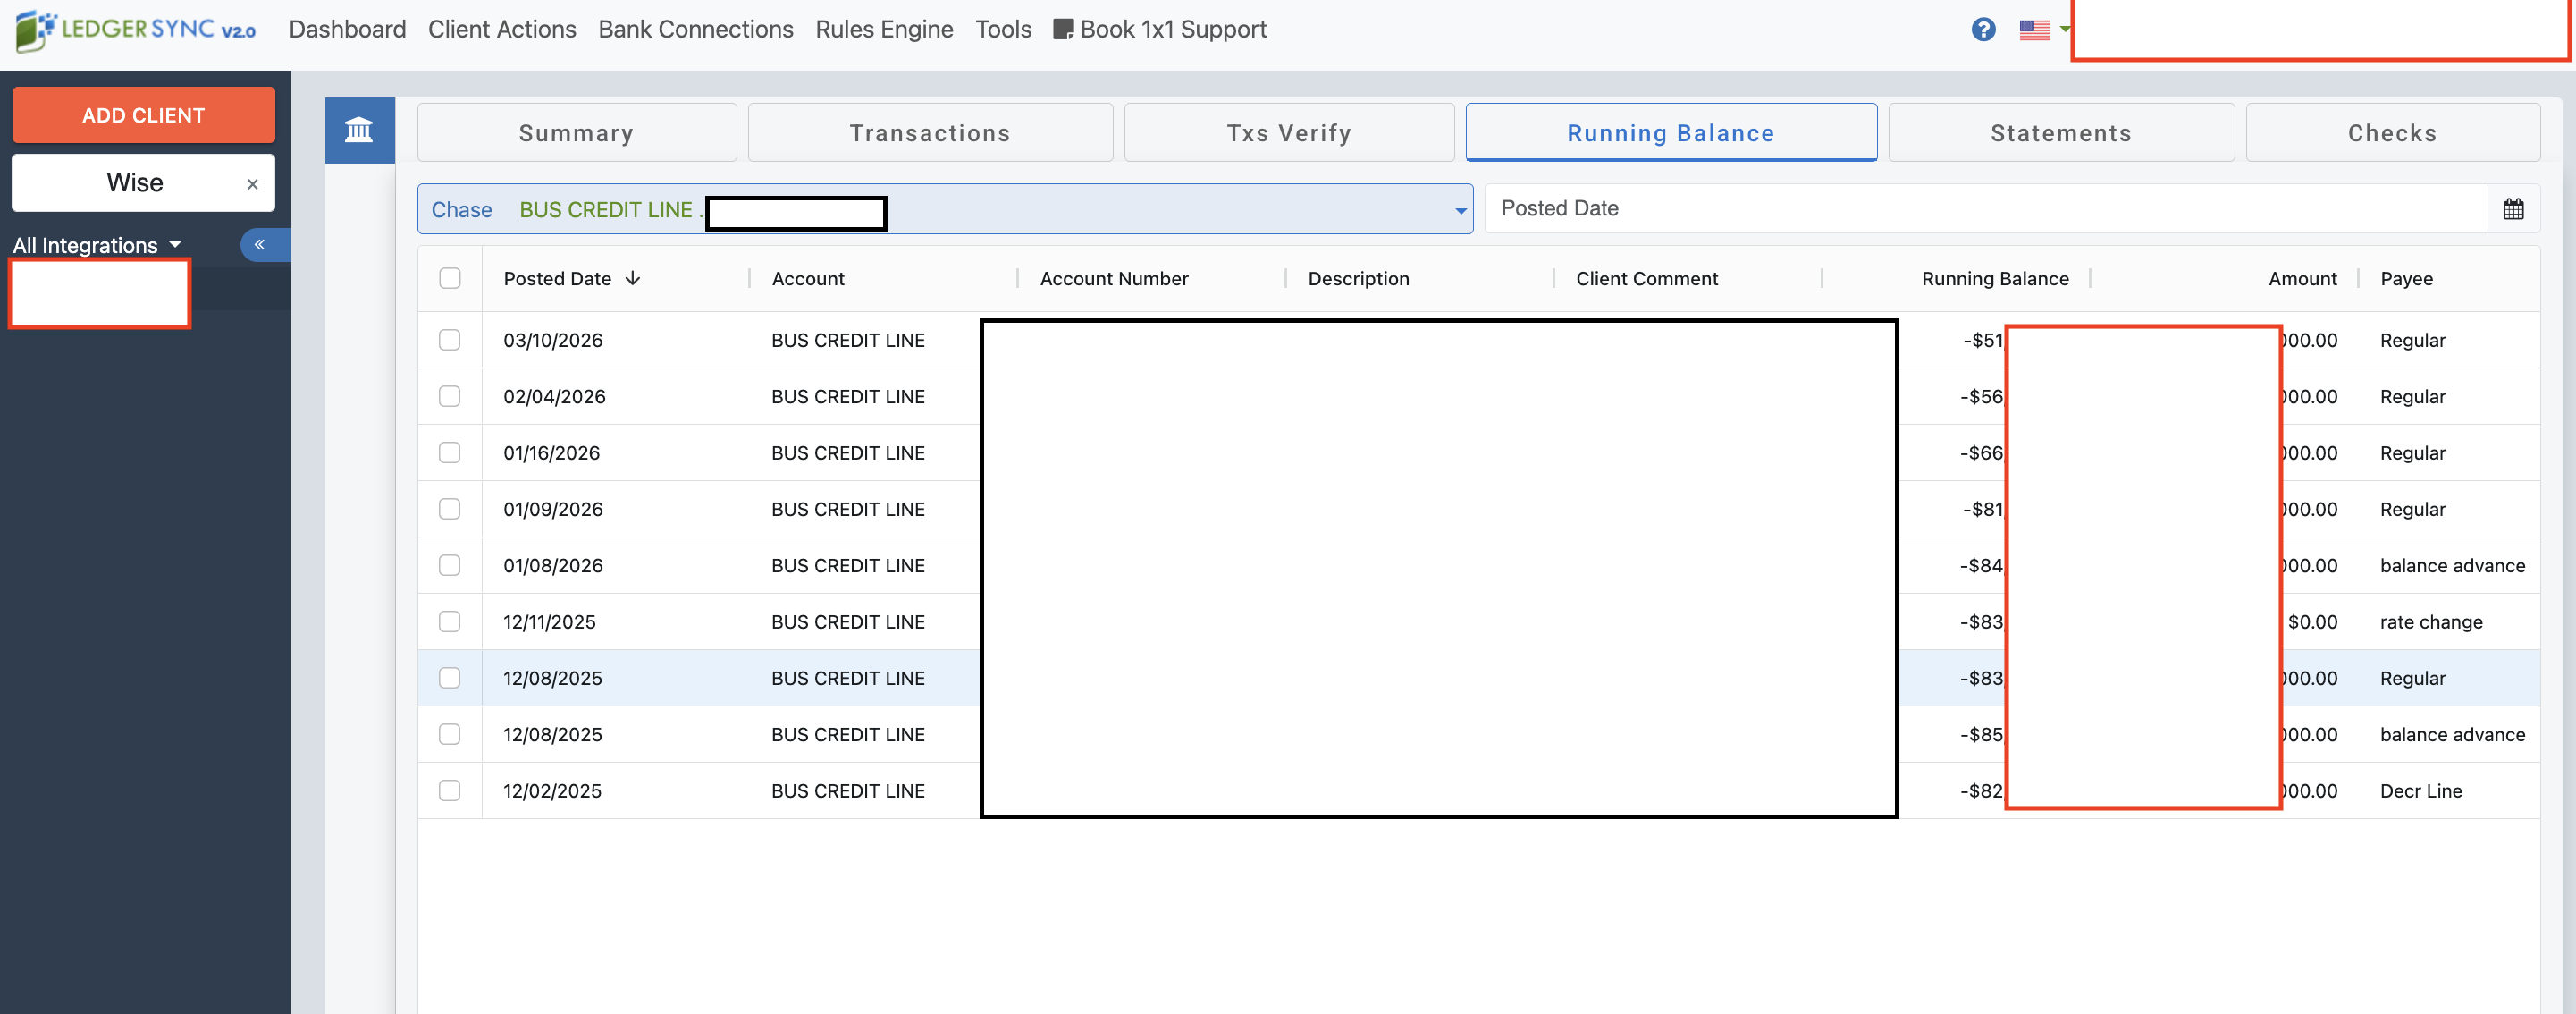The width and height of the screenshot is (2576, 1014).
Task: Open the Rules Engine menu link
Action: [x=883, y=30]
